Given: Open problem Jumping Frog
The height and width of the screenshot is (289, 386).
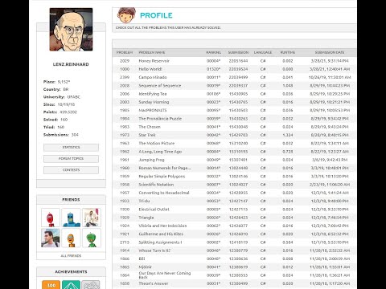Looking at the screenshot, I should pyautogui.click(x=151, y=160).
